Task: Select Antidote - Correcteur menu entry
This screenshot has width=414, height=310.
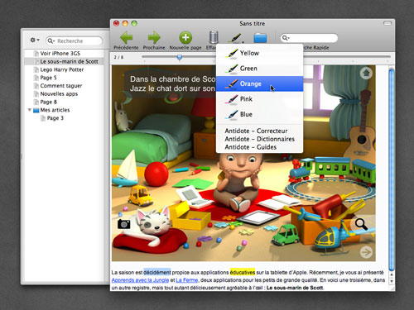Action: tap(259, 131)
